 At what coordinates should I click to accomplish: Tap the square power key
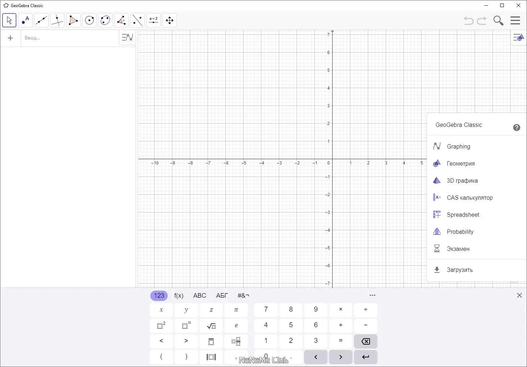tap(161, 326)
